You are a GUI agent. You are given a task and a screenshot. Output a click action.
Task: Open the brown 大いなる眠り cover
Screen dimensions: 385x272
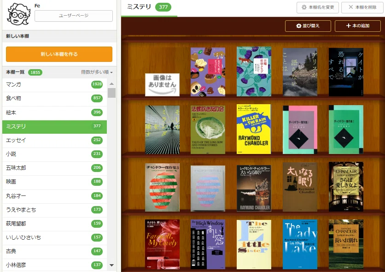[300, 187]
